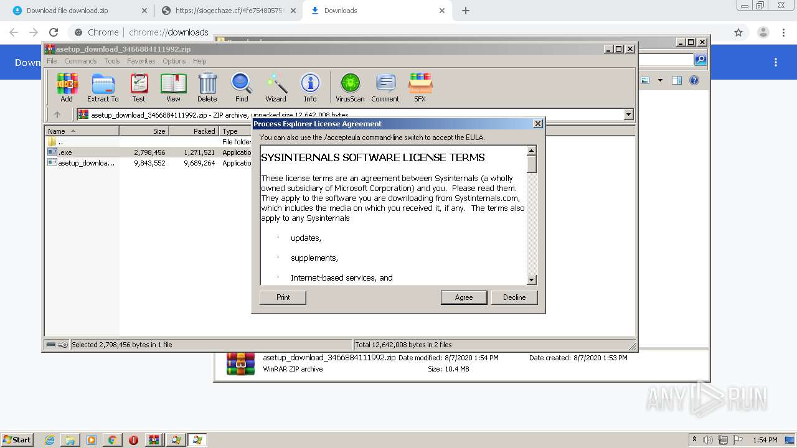Expand the Explorer view options dropdown arrow
Viewport: 797px width, 448px height.
660,80
